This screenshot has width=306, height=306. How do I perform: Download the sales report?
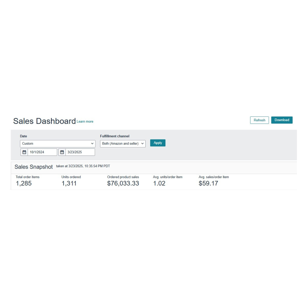[282, 120]
